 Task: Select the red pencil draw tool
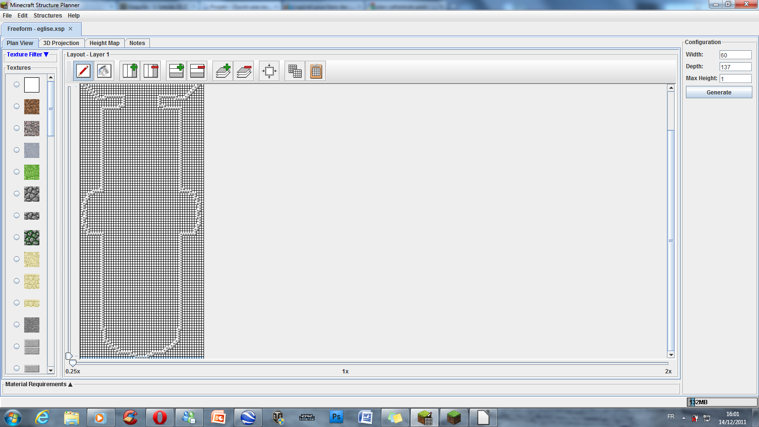pyautogui.click(x=83, y=71)
